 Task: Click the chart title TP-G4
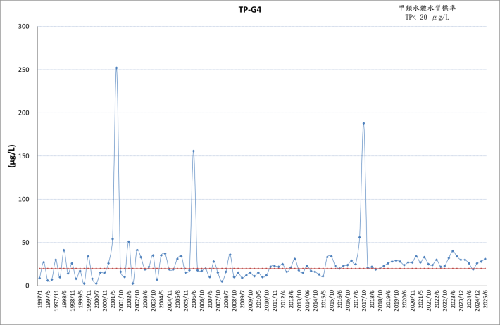click(250, 10)
